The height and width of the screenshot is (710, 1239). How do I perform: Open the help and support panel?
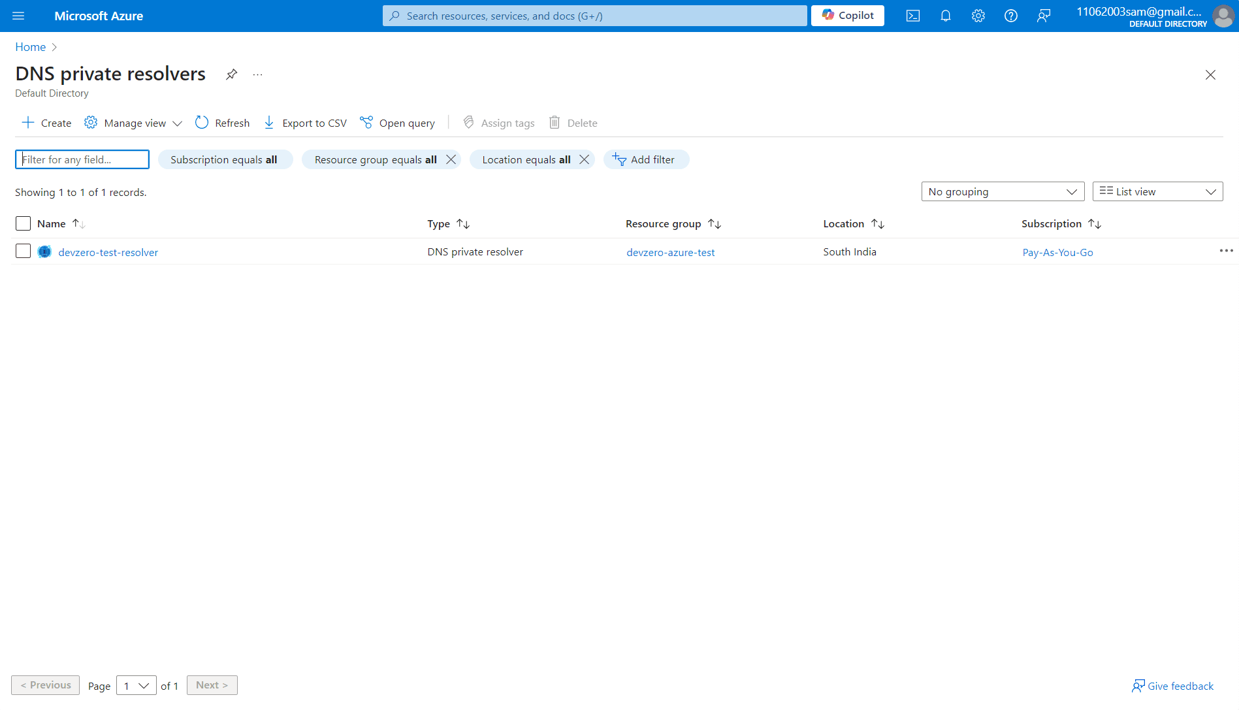(x=1010, y=16)
